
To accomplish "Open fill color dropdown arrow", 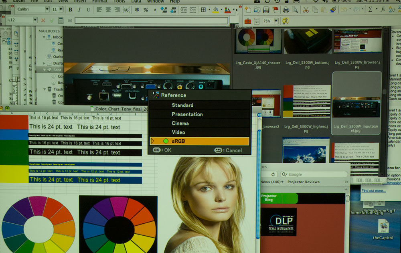I will (x=221, y=10).
